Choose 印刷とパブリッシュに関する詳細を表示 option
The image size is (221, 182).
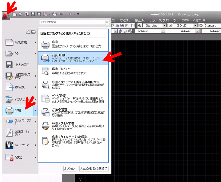(73, 85)
